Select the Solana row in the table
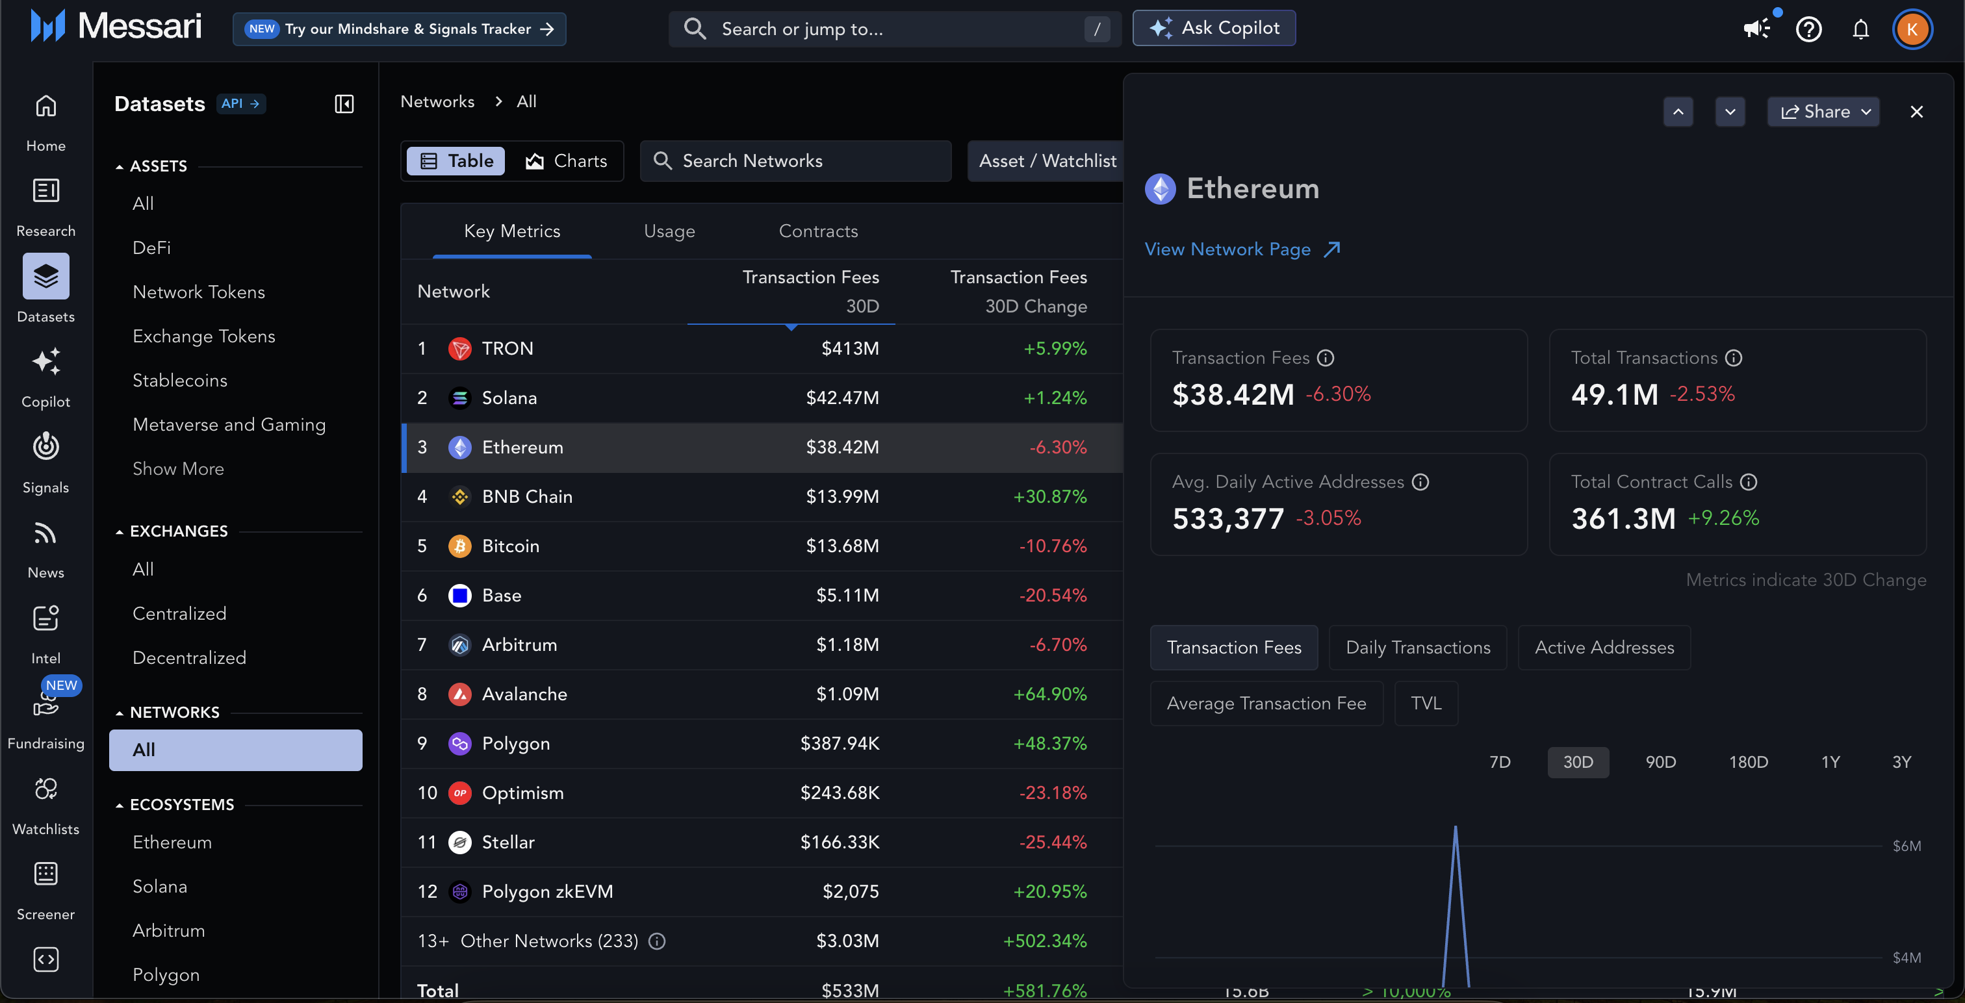Viewport: 1965px width, 1003px height. 762,398
